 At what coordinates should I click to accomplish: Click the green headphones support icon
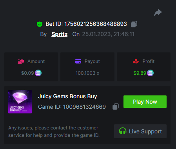123,131
